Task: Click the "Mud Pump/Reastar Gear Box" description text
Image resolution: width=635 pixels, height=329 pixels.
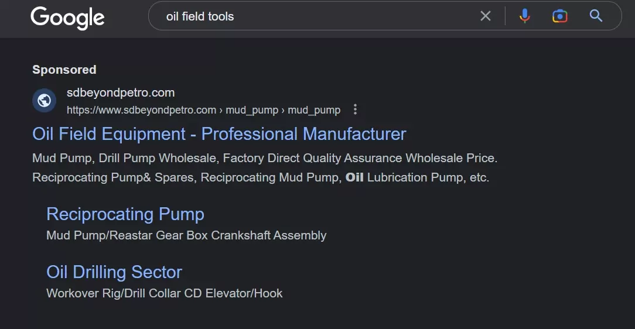Action: point(186,235)
